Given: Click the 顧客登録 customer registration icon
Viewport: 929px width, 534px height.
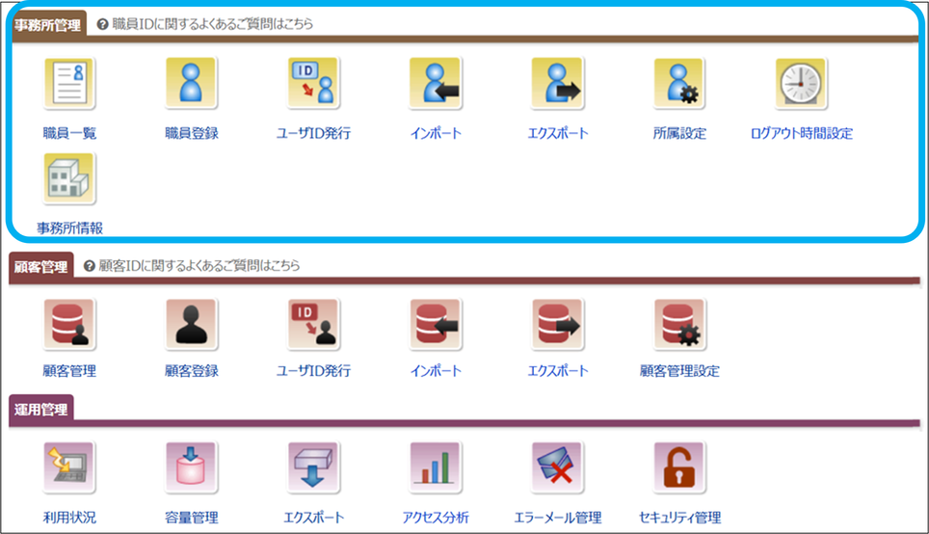Looking at the screenshot, I should 191,324.
